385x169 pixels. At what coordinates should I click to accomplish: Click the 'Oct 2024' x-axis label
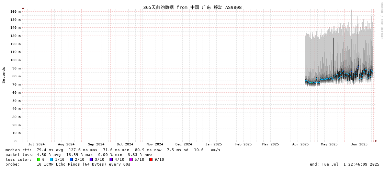coord(125,144)
